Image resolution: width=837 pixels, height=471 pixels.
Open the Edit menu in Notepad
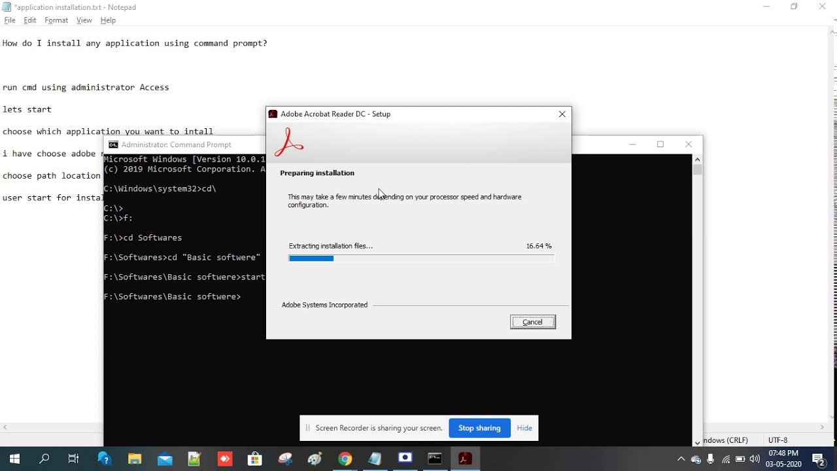coord(30,20)
